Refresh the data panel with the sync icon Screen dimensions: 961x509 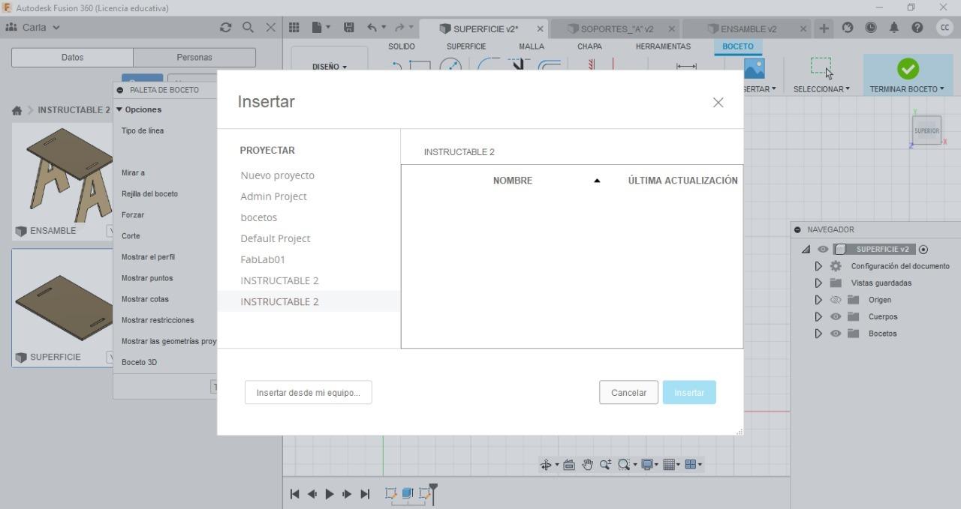[225, 28]
